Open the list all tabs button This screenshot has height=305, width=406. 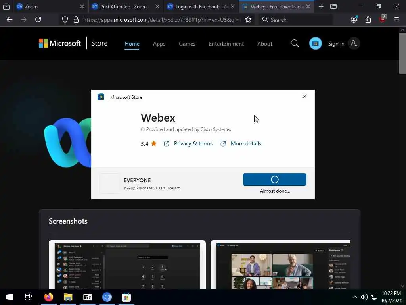click(333, 6)
